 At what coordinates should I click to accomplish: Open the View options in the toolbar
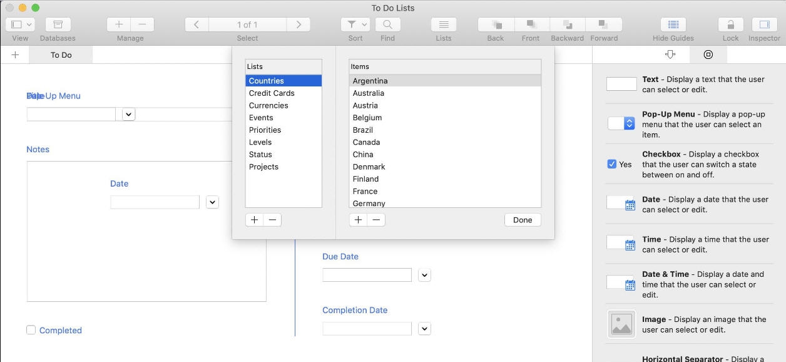pos(19,24)
